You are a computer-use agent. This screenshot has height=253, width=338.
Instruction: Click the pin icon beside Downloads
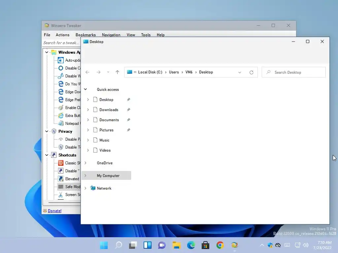[x=128, y=110]
